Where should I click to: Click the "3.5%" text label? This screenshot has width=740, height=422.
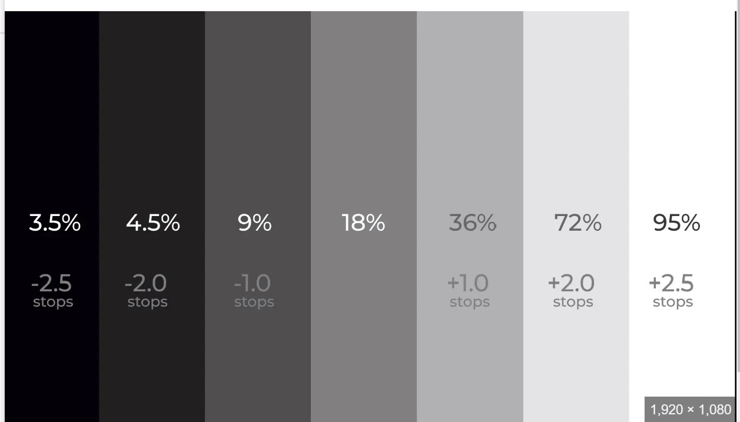tap(55, 223)
